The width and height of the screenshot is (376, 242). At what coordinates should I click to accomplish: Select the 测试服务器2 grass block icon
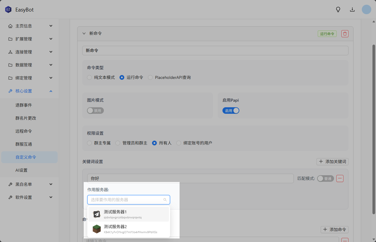(x=97, y=229)
